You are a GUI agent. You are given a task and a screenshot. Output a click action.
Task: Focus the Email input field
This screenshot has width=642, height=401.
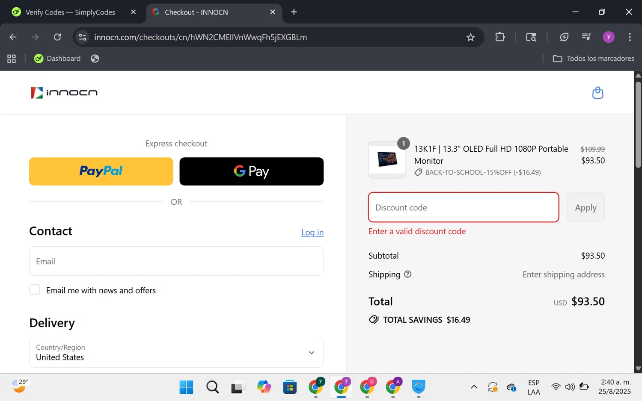[x=176, y=261]
